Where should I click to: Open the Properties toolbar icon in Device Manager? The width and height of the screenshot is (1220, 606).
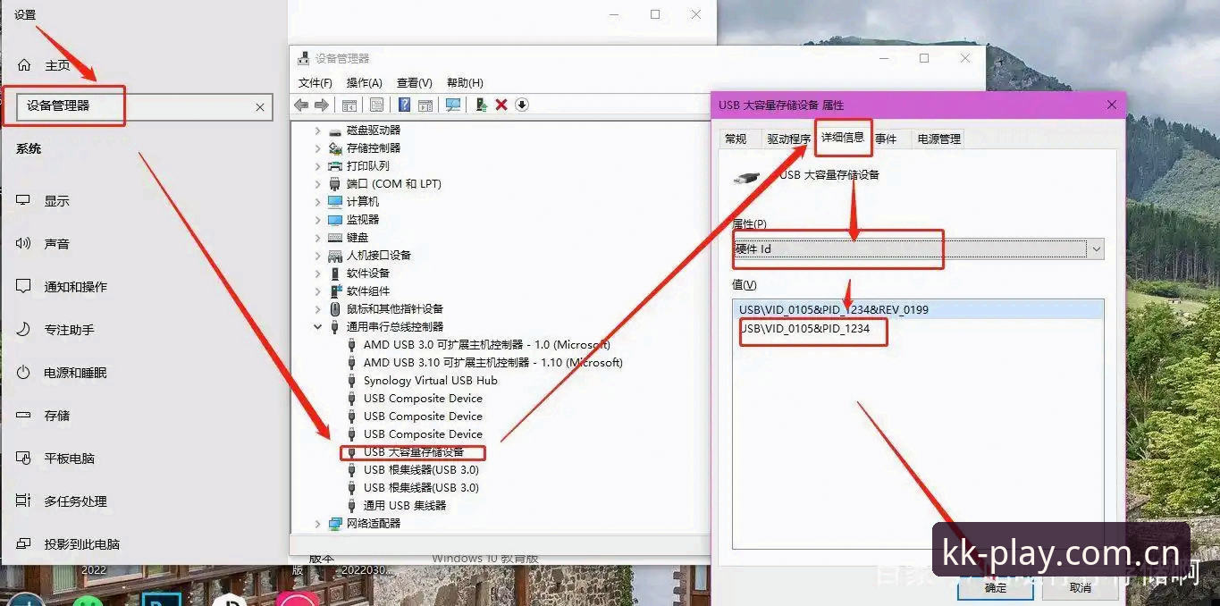coord(376,105)
